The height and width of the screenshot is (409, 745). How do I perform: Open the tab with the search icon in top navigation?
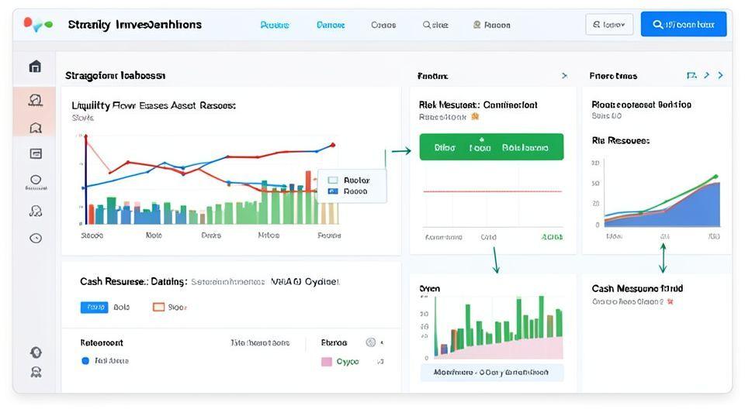[435, 25]
